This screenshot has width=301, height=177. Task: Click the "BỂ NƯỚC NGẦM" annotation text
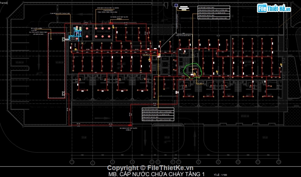(34, 28)
